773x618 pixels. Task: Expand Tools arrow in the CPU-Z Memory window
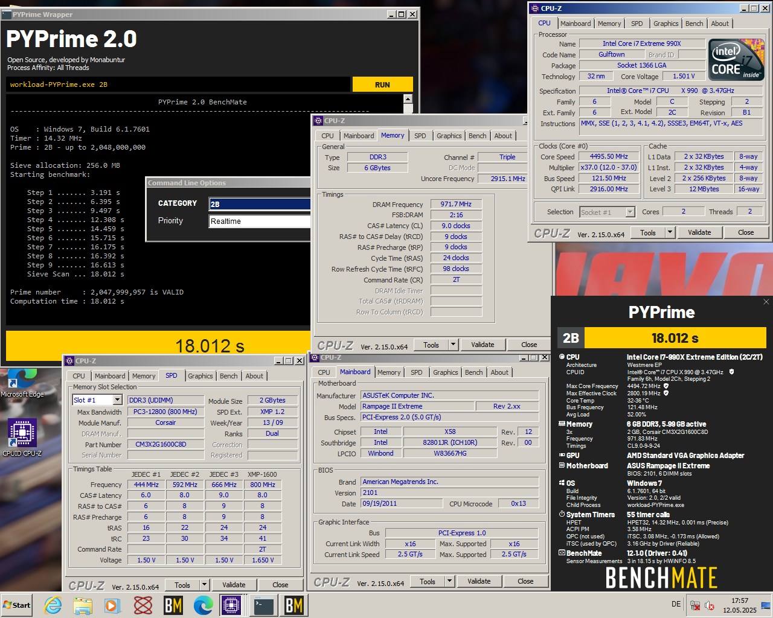point(453,345)
